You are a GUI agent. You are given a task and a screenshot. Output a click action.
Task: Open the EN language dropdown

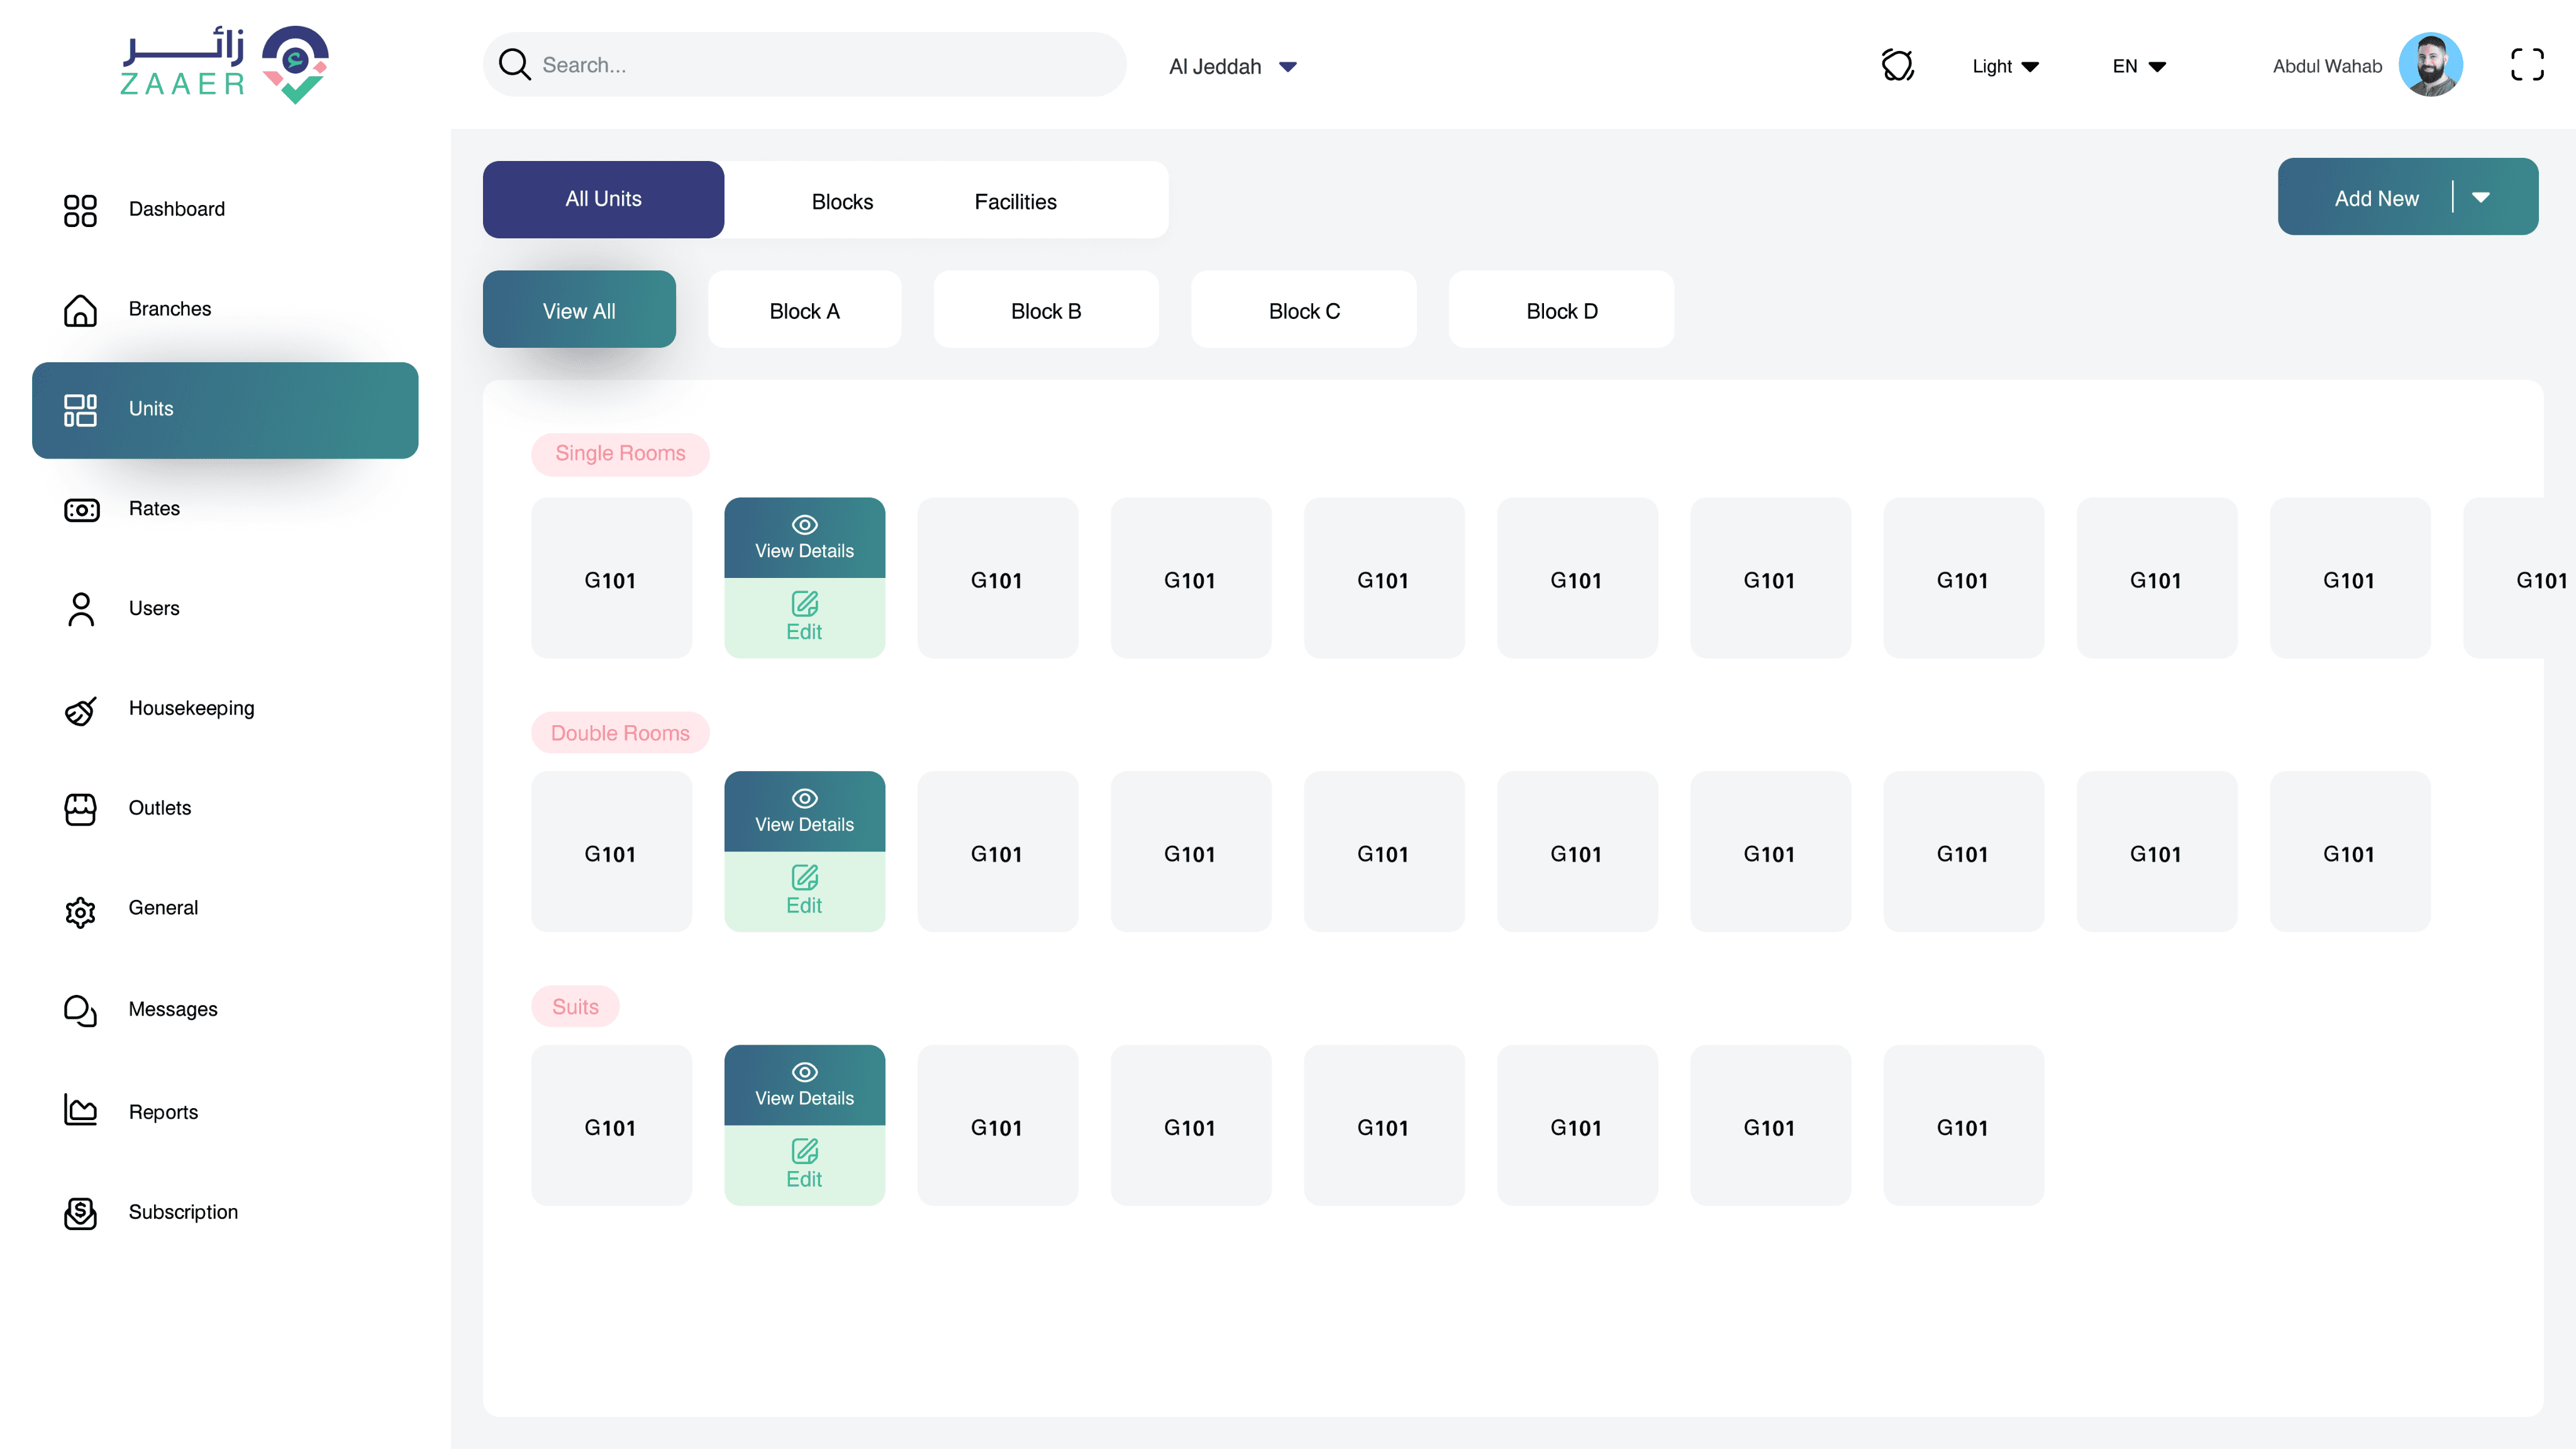[x=2139, y=67]
